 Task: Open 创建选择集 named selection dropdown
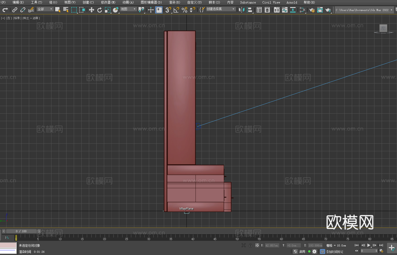click(x=221, y=9)
